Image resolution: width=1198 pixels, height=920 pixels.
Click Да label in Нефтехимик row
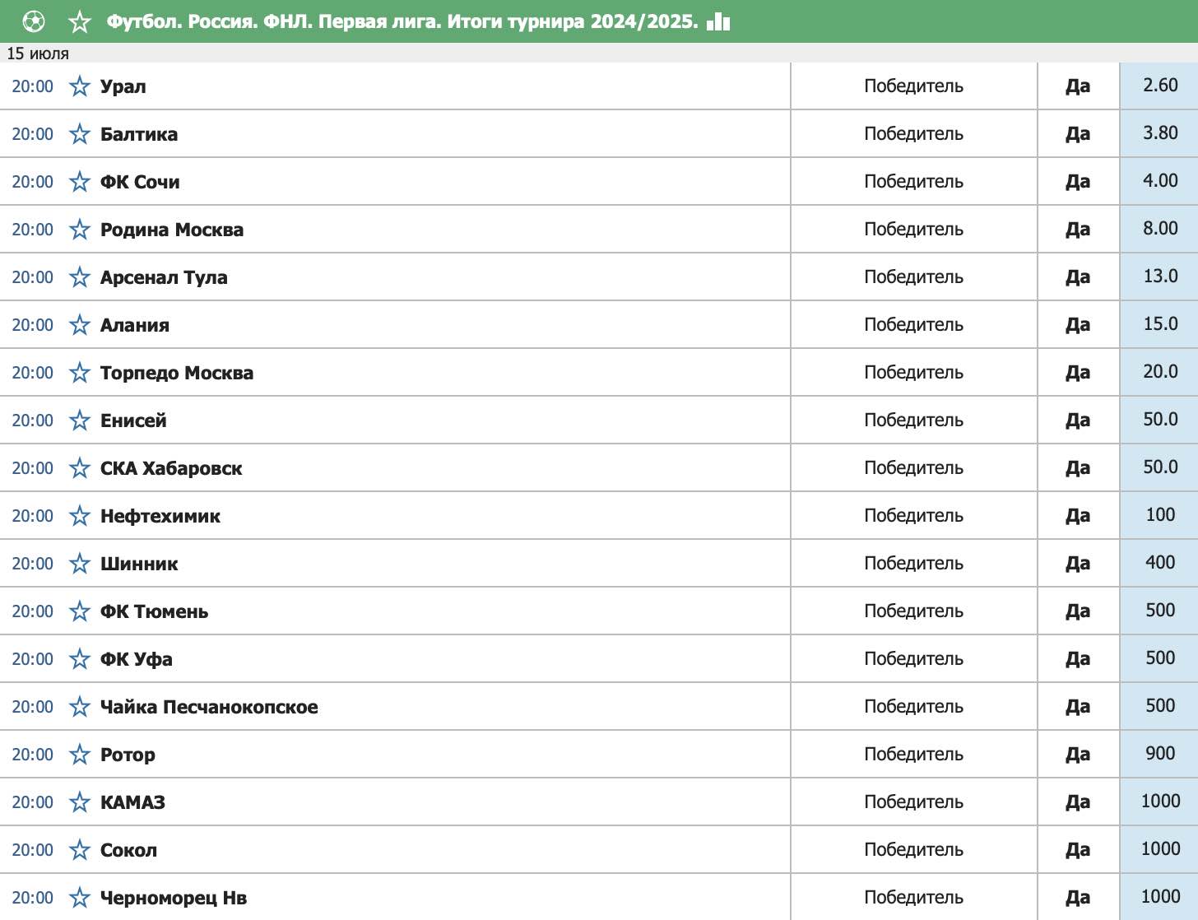1078,515
